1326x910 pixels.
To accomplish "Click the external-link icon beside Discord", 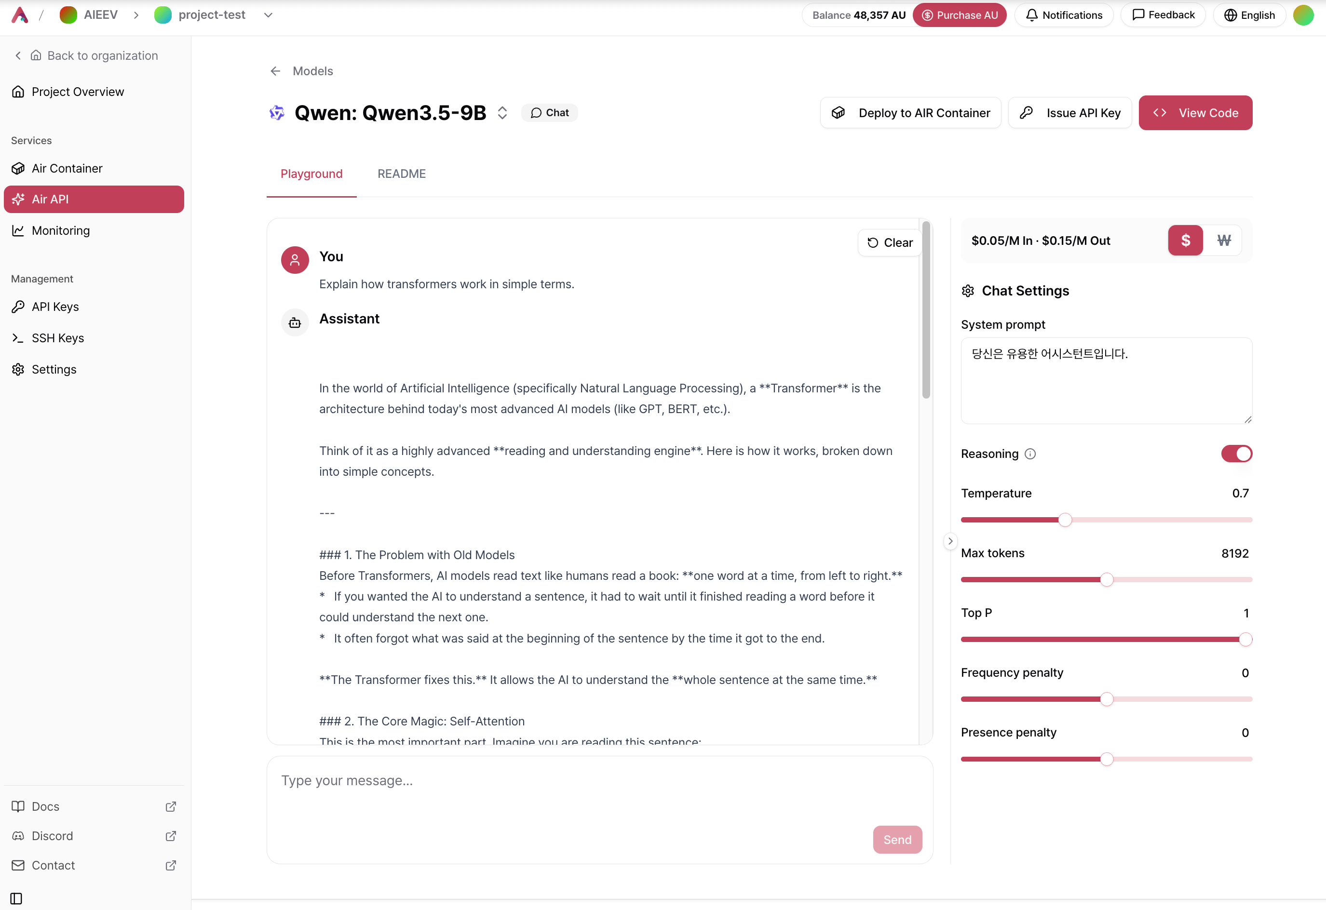I will (x=171, y=836).
